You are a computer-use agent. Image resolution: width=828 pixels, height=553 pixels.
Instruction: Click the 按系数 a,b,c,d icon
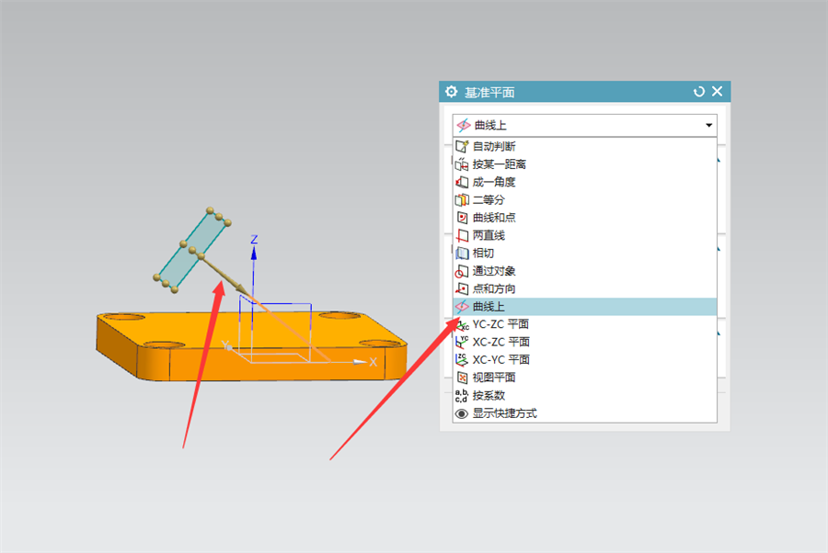[462, 395]
